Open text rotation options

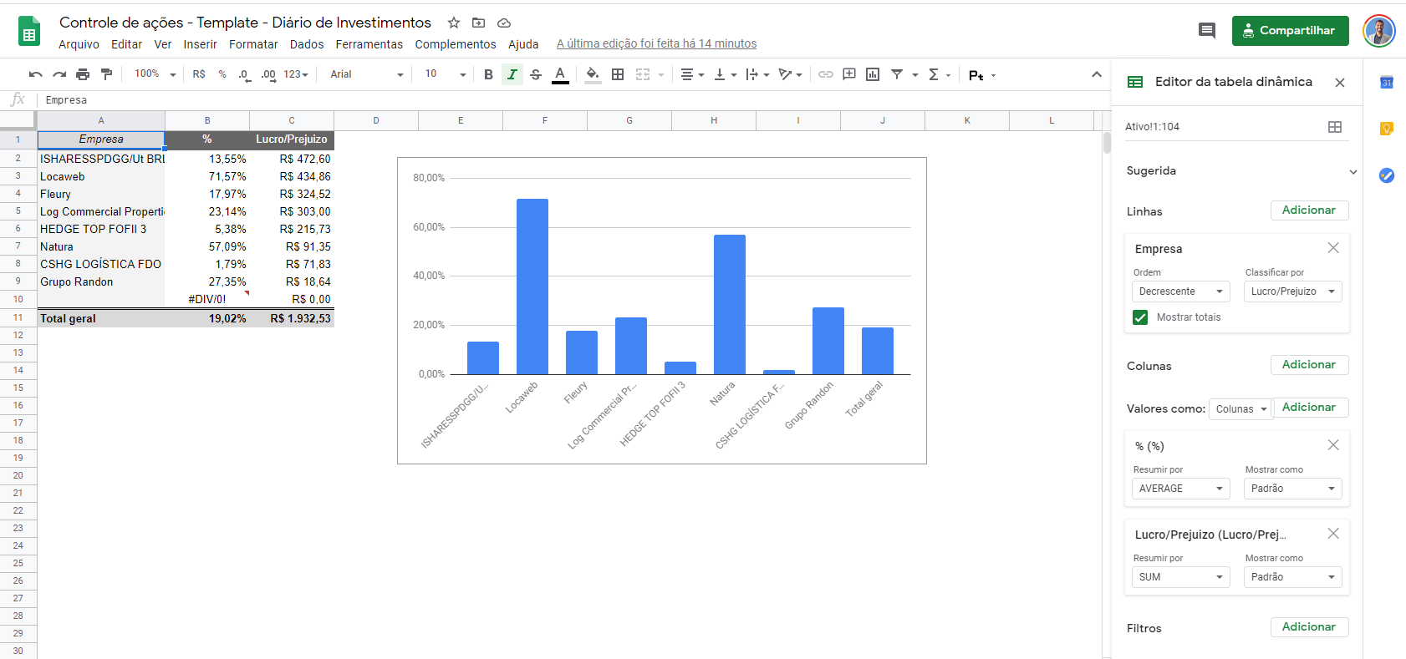click(x=790, y=74)
